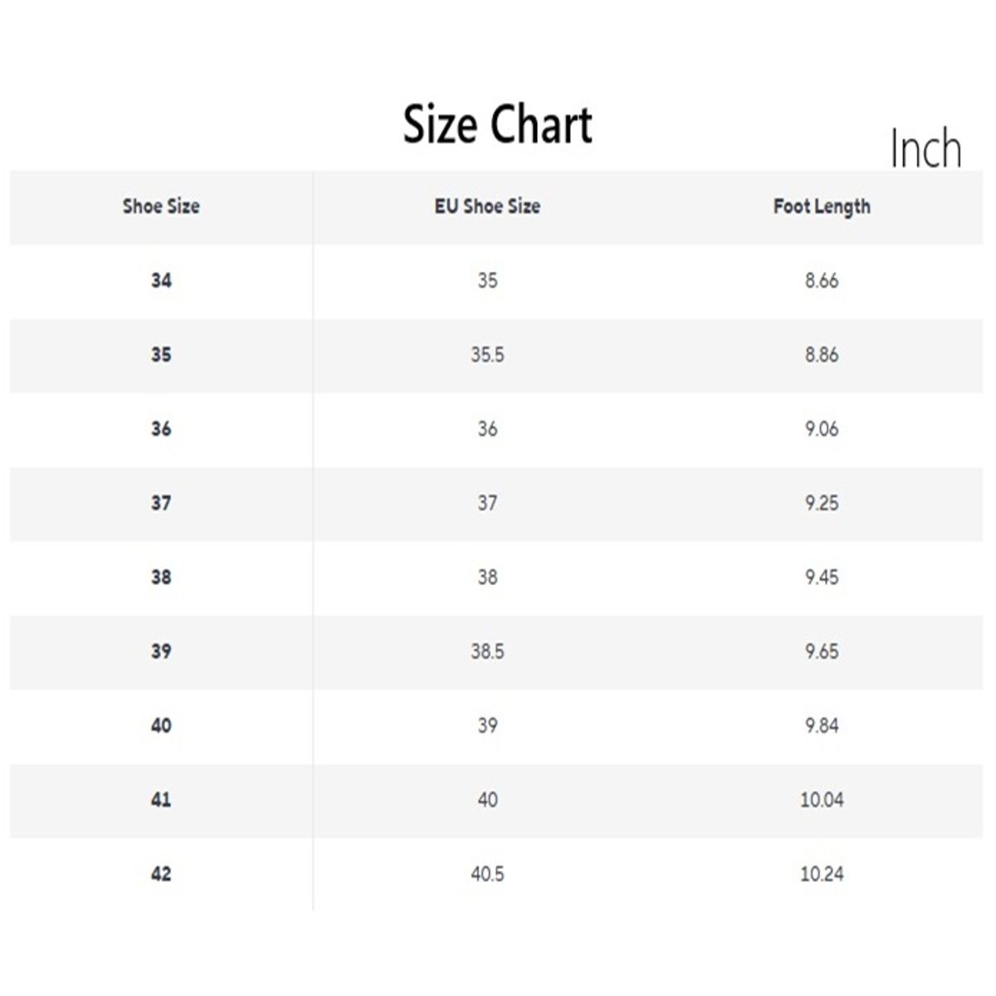Click shoe size 34 in first column
The height and width of the screenshot is (996, 996).
[161, 281]
